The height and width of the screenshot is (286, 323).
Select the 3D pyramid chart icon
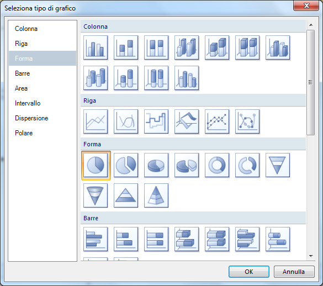tap(156, 195)
